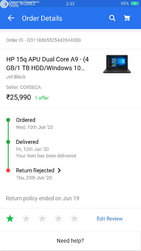Set rating to three stars
Screen dimensions: 141x251
(x=42, y=219)
